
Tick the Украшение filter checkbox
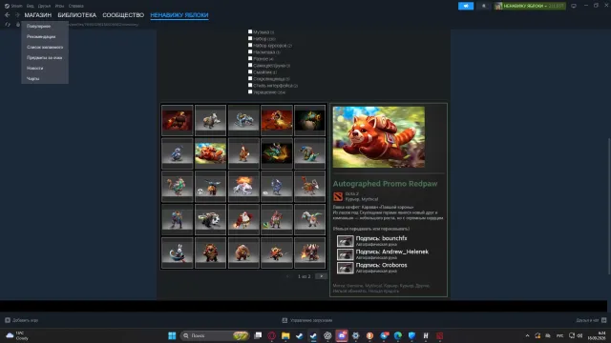coord(250,91)
